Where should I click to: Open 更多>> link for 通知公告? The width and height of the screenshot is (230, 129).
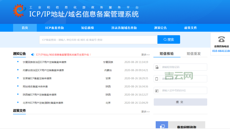point(145,55)
